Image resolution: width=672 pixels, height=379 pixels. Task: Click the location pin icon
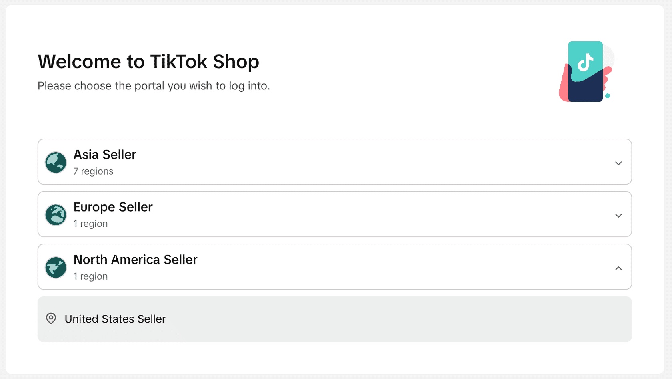(51, 319)
